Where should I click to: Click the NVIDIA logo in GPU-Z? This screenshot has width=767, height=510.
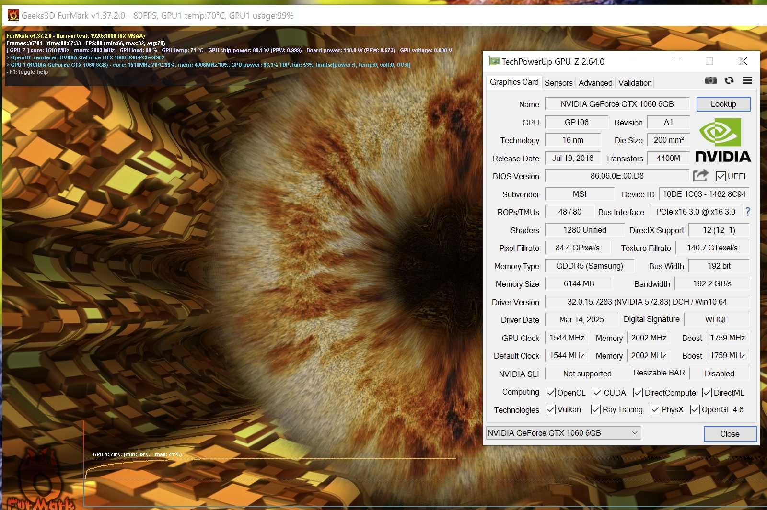[723, 140]
